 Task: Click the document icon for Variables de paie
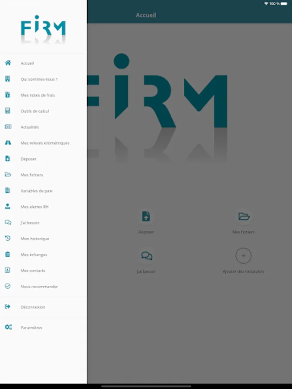pos(8,191)
